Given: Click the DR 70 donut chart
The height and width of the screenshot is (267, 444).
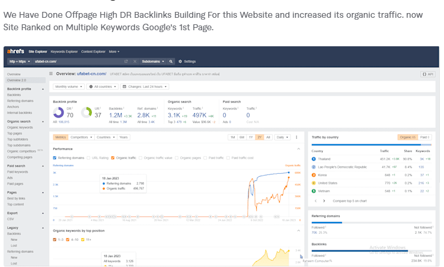Looking at the screenshot, I should point(59,112).
